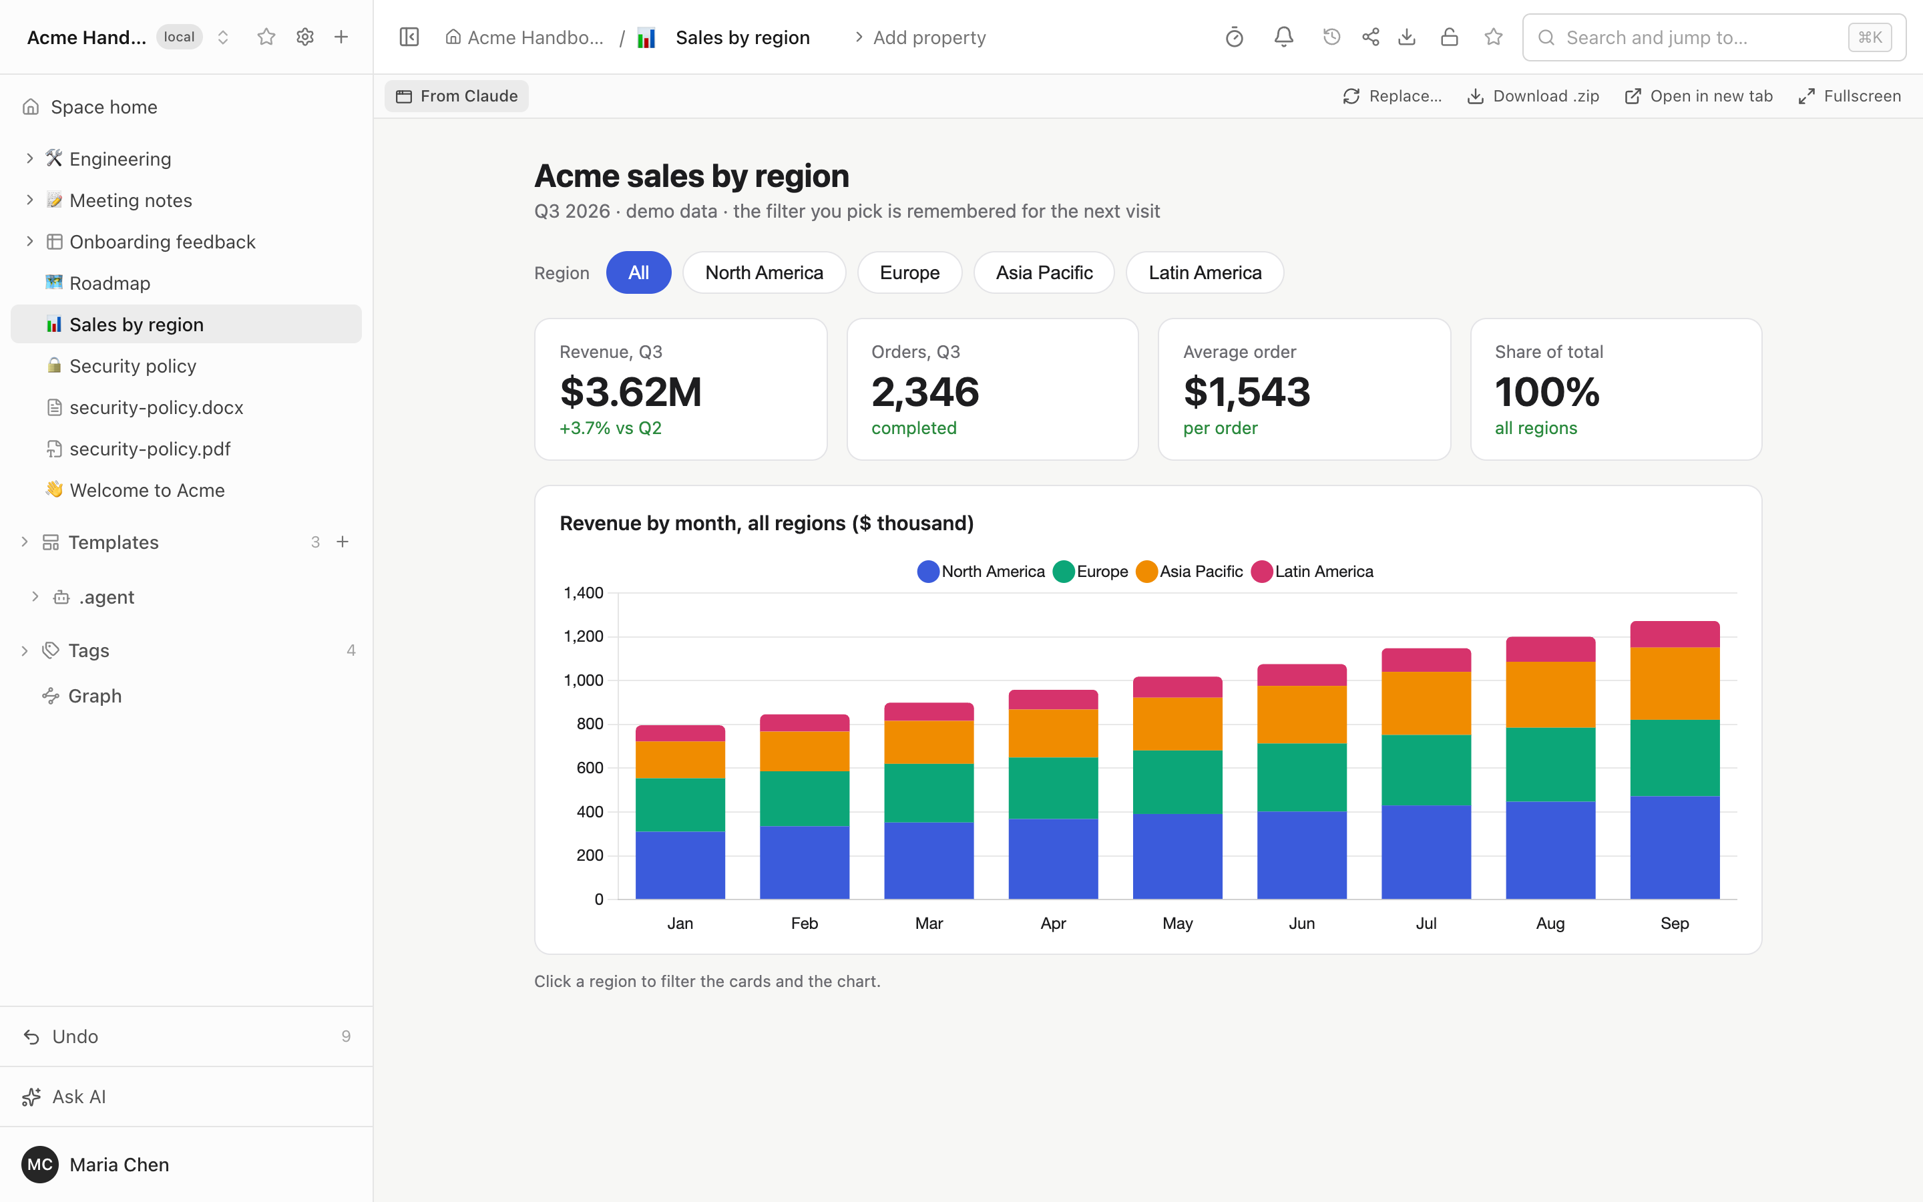Expand the Tags section
1923x1202 pixels.
25,650
